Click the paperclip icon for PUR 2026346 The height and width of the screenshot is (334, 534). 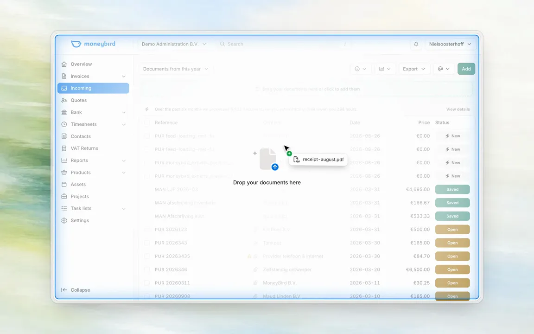pos(255,270)
